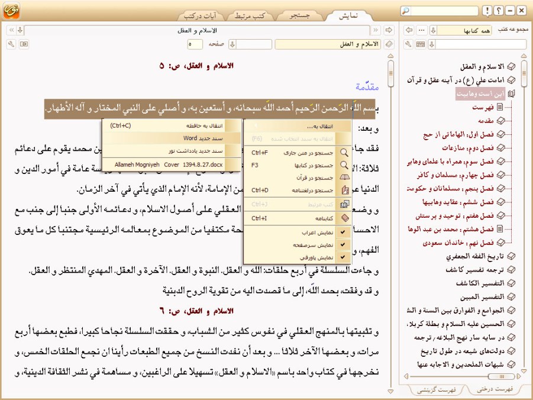Click the right arrow button beside the title bar field
Screen dimensions: 533x400
pos(389,30)
